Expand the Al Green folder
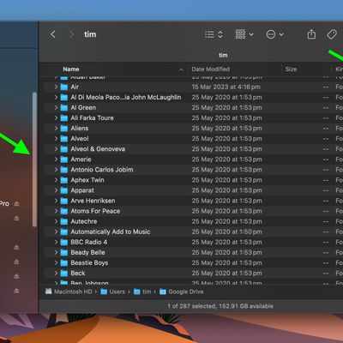Image resolution: width=343 pixels, height=343 pixels. pyautogui.click(x=56, y=108)
